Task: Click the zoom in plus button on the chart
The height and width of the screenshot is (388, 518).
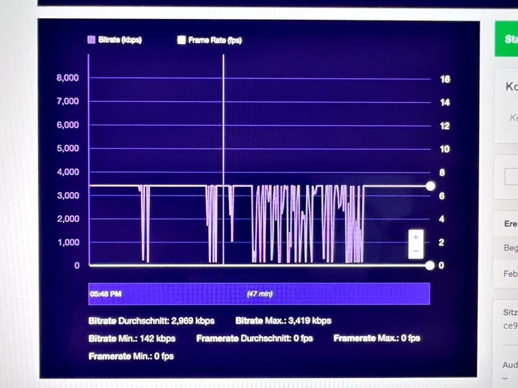Action: click(415, 237)
